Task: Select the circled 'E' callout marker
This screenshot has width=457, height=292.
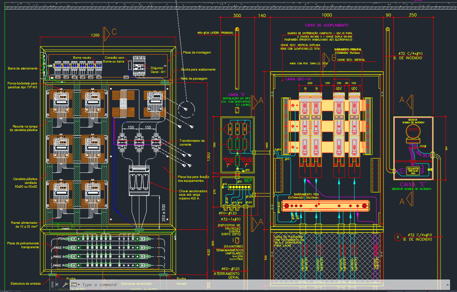Action: point(397,237)
